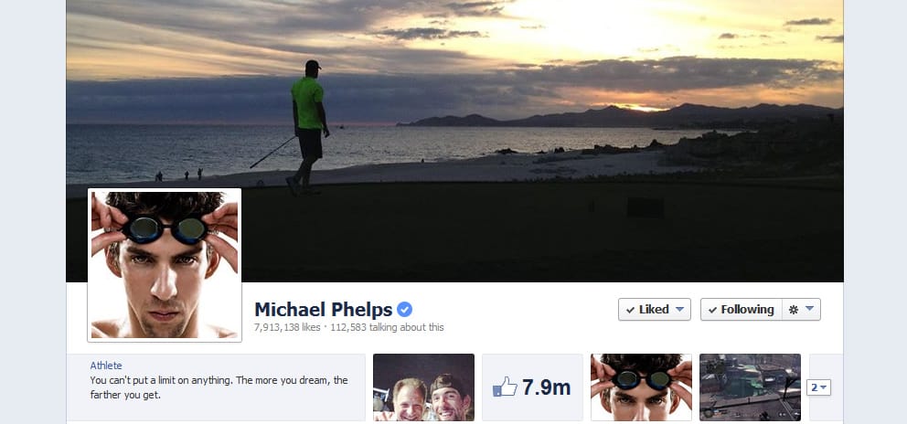Click the checkmark icon inside the Liked button
The width and height of the screenshot is (907, 424).
[x=630, y=310]
